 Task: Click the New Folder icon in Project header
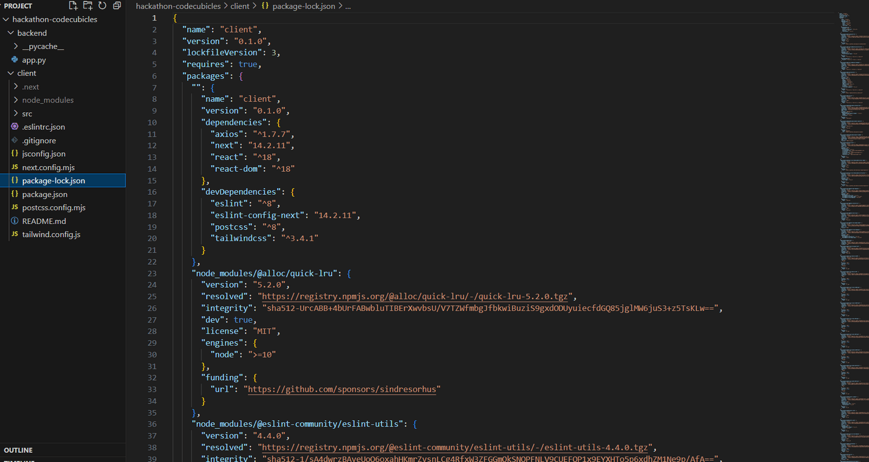click(x=88, y=5)
